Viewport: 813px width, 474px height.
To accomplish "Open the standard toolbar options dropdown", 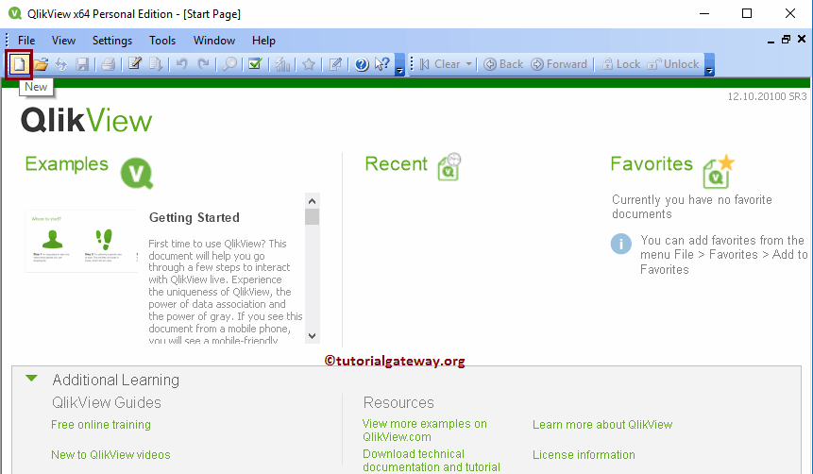I will coord(399,65).
